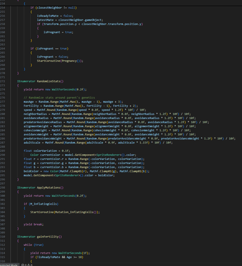Select line 272 by its line number
This screenshot has height=266, width=242.
tap(3, 81)
